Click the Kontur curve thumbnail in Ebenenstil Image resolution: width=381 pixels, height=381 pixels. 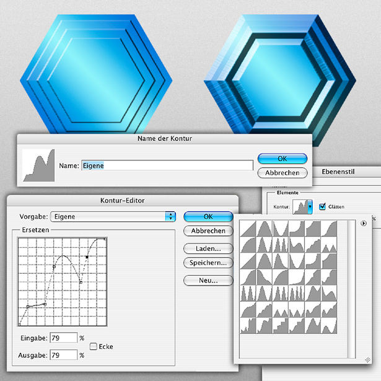click(300, 207)
